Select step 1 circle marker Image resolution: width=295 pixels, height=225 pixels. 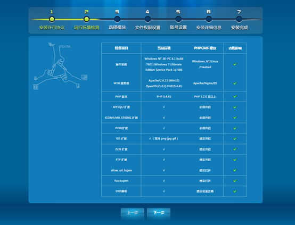click(52, 19)
